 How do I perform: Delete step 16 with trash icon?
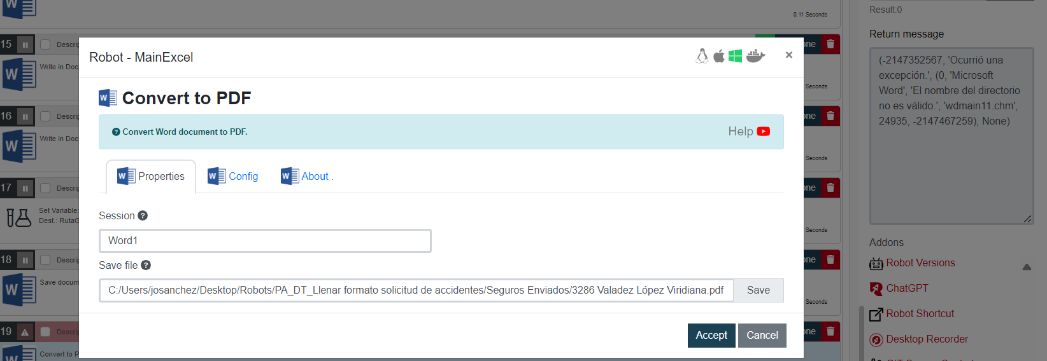[x=830, y=116]
